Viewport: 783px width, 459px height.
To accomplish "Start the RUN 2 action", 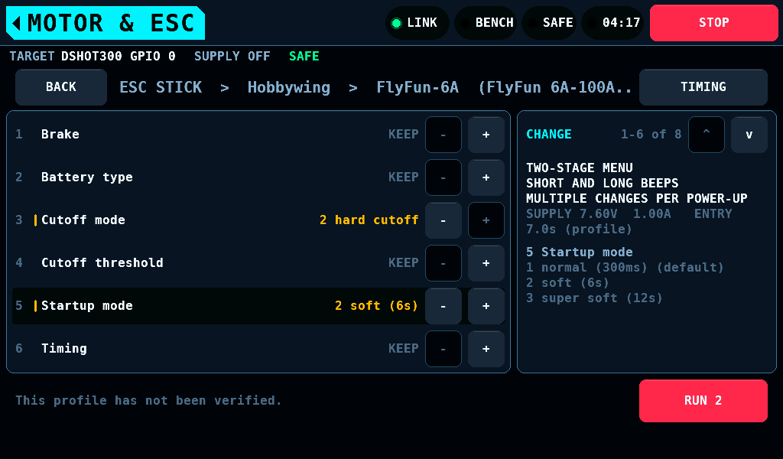I will (x=703, y=401).
